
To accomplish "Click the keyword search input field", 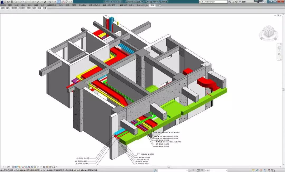I will (x=214, y=2).
